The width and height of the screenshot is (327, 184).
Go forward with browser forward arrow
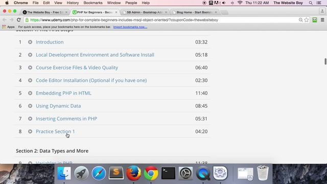coord(11,20)
